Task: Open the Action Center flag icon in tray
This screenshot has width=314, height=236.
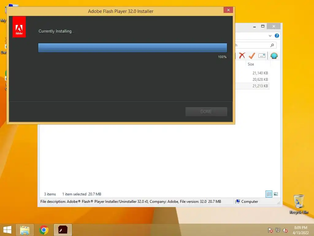Action: 270,230
